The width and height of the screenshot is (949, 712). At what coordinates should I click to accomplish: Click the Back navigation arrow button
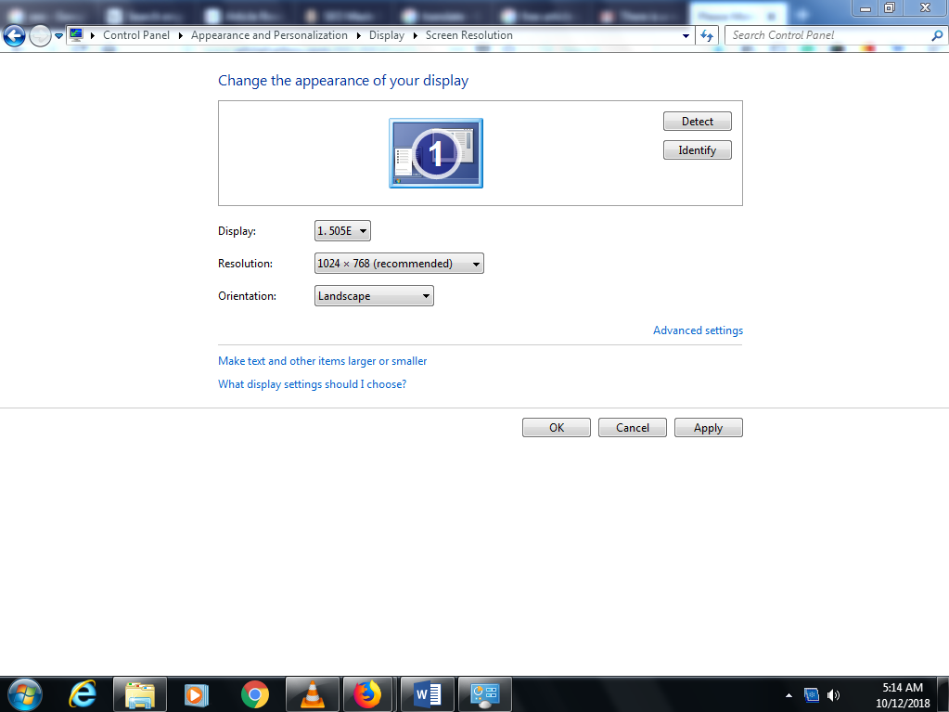pos(14,35)
